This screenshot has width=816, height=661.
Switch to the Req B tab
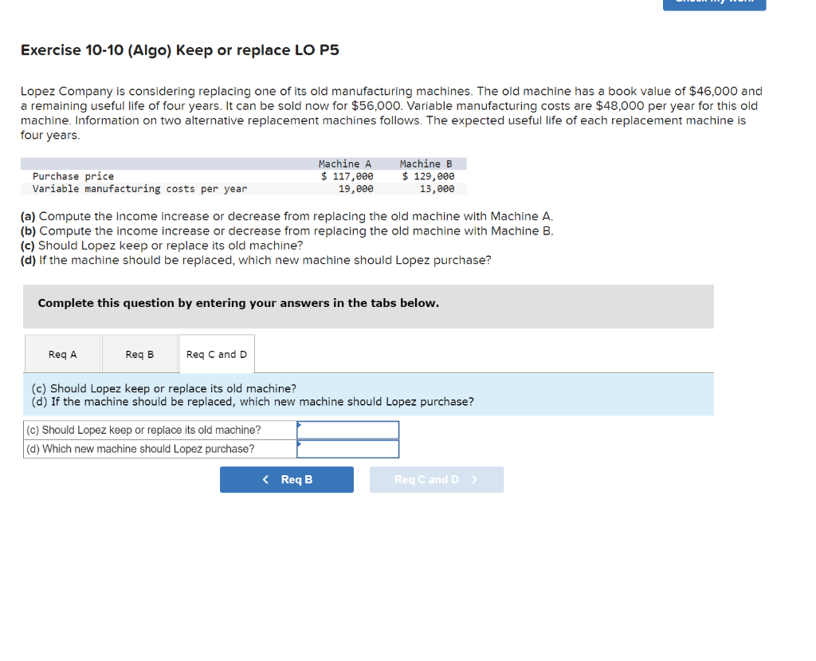[139, 353]
